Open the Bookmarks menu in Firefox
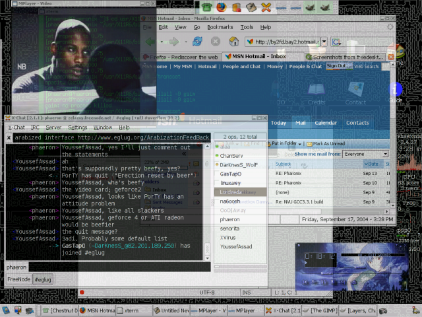 pyautogui.click(x=220, y=27)
